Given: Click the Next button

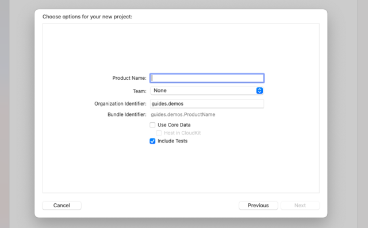Looking at the screenshot, I should 300,206.
